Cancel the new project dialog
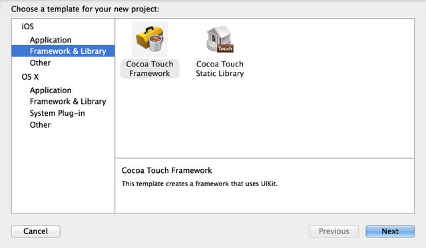The image size is (426, 248). 35,231
